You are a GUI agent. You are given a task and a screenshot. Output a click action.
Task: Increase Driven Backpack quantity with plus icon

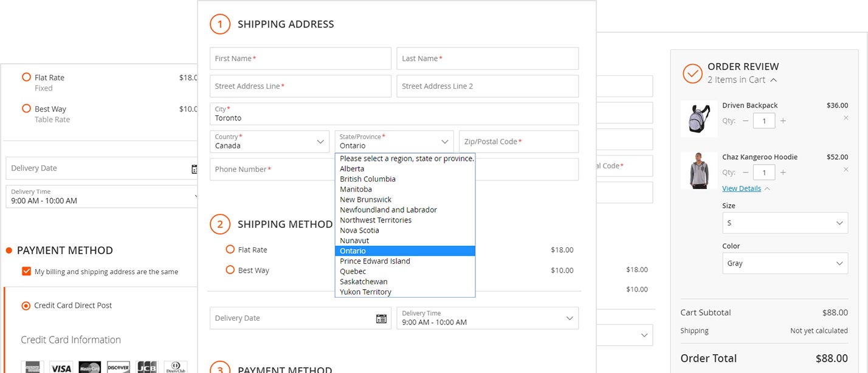(783, 121)
